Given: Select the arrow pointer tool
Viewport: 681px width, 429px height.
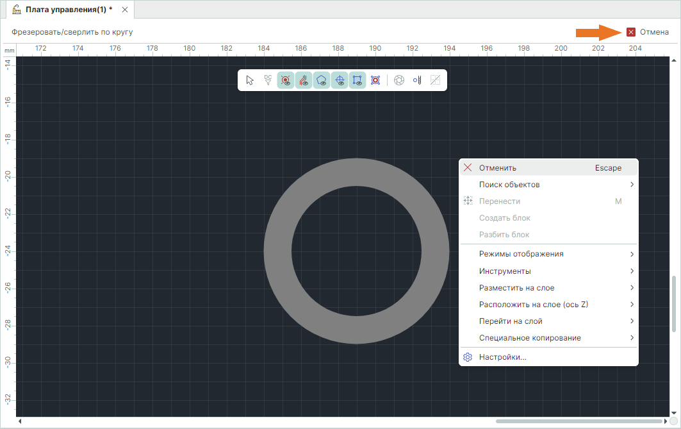Looking at the screenshot, I should 250,80.
